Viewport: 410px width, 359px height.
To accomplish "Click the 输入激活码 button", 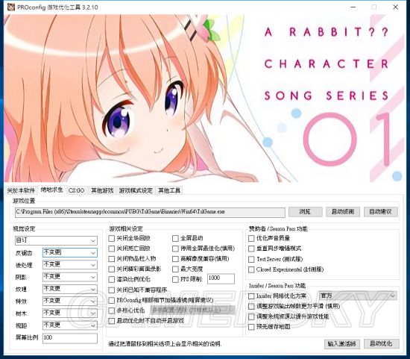I will (x=341, y=344).
